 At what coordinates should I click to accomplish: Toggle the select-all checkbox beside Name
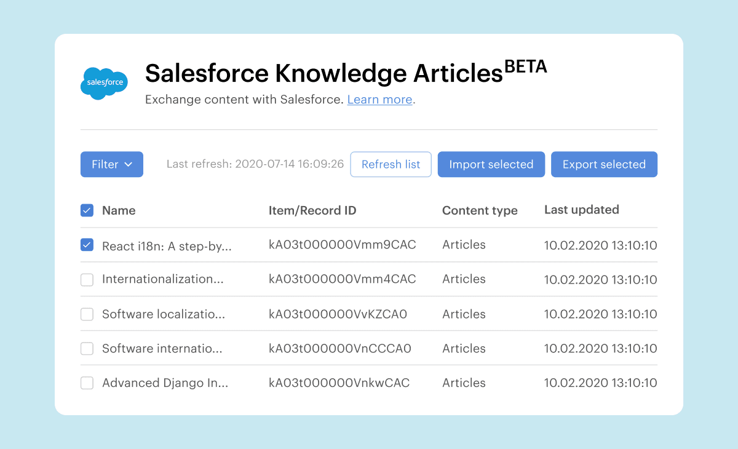click(87, 210)
